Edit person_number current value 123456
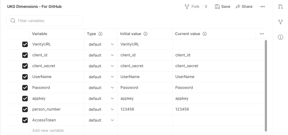Screen dimensions: 288x135 (x=219, y=109)
